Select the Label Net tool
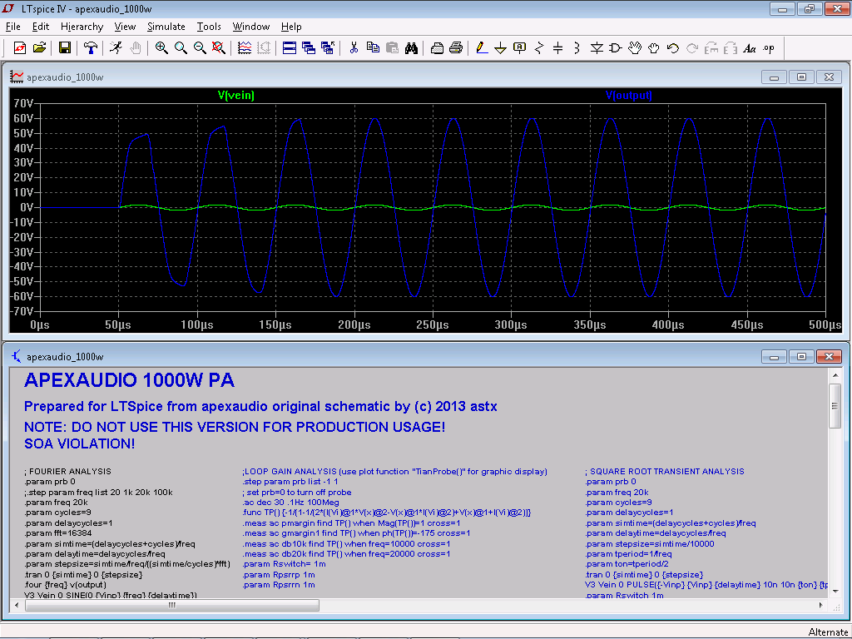This screenshot has width=852, height=639. pos(519,48)
